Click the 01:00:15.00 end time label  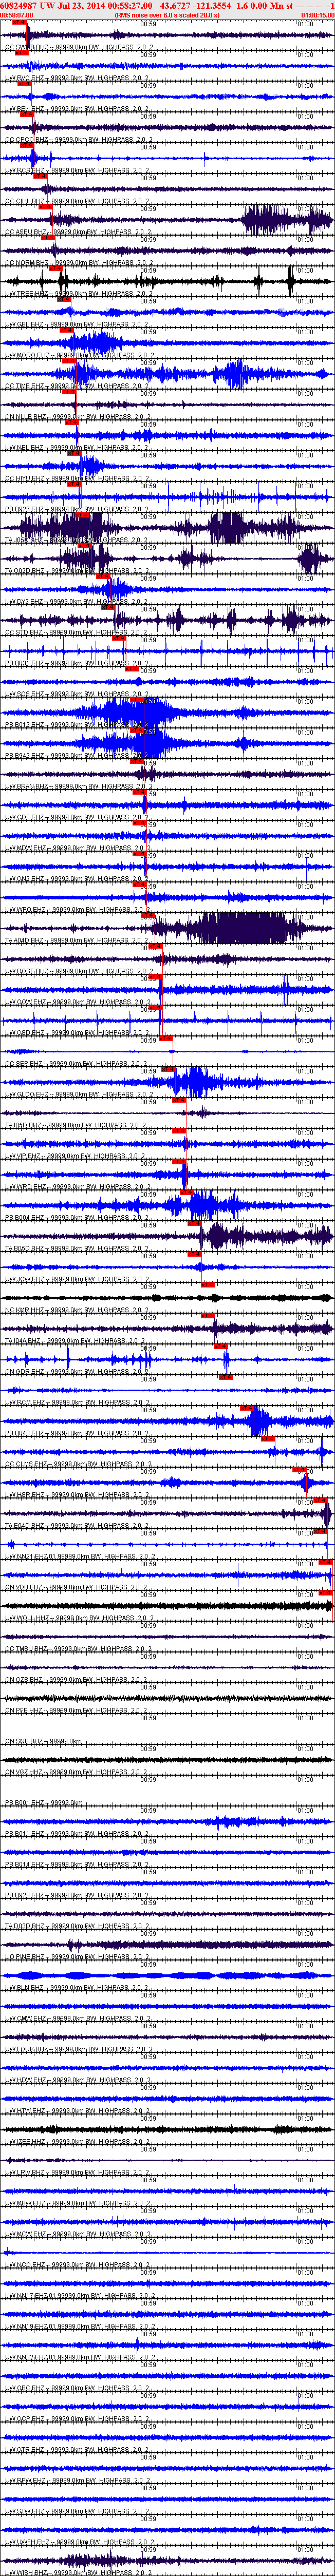pos(317,15)
